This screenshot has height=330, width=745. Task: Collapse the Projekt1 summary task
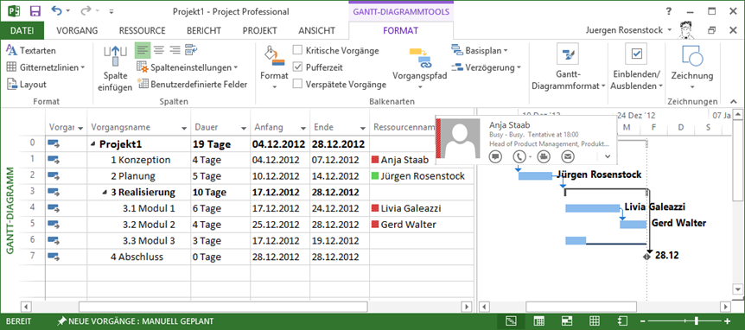pyautogui.click(x=93, y=144)
